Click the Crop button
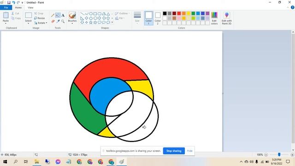This screenshot has width=295, height=166. point(39,13)
